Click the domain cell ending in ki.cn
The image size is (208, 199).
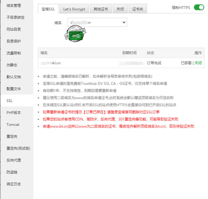50,63
